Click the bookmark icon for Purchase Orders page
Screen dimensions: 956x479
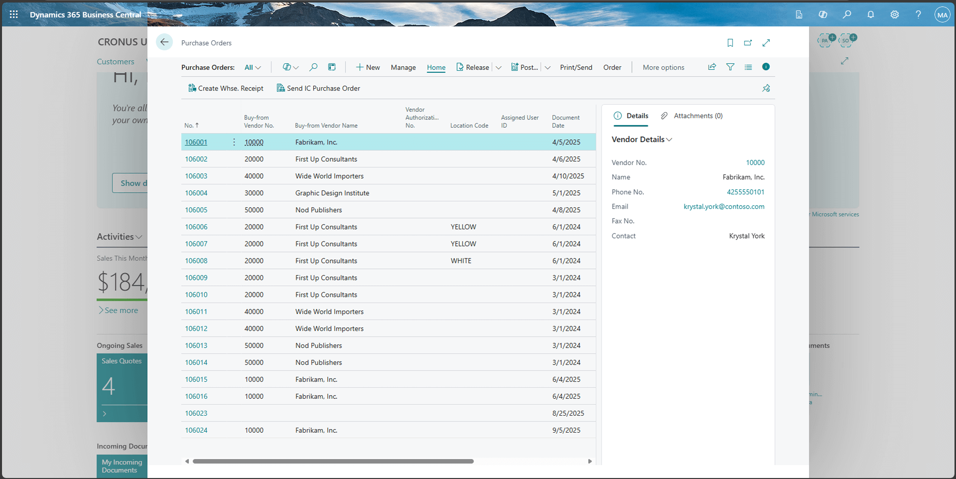tap(730, 43)
